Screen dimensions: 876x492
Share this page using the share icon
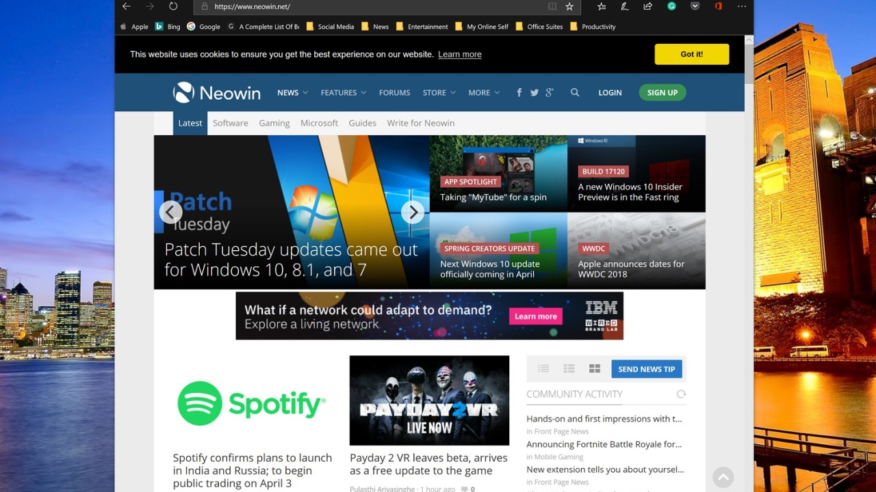(x=647, y=6)
